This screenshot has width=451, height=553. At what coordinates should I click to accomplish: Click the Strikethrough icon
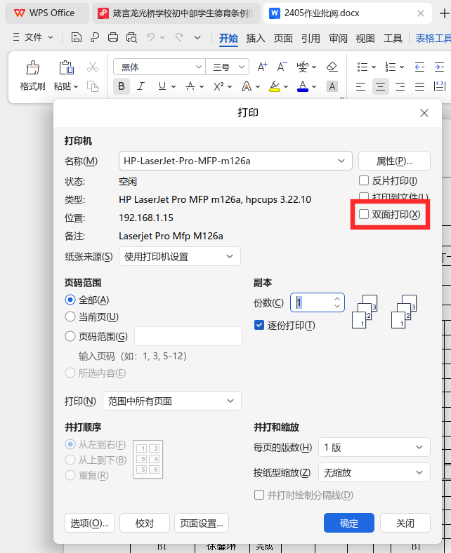point(190,86)
